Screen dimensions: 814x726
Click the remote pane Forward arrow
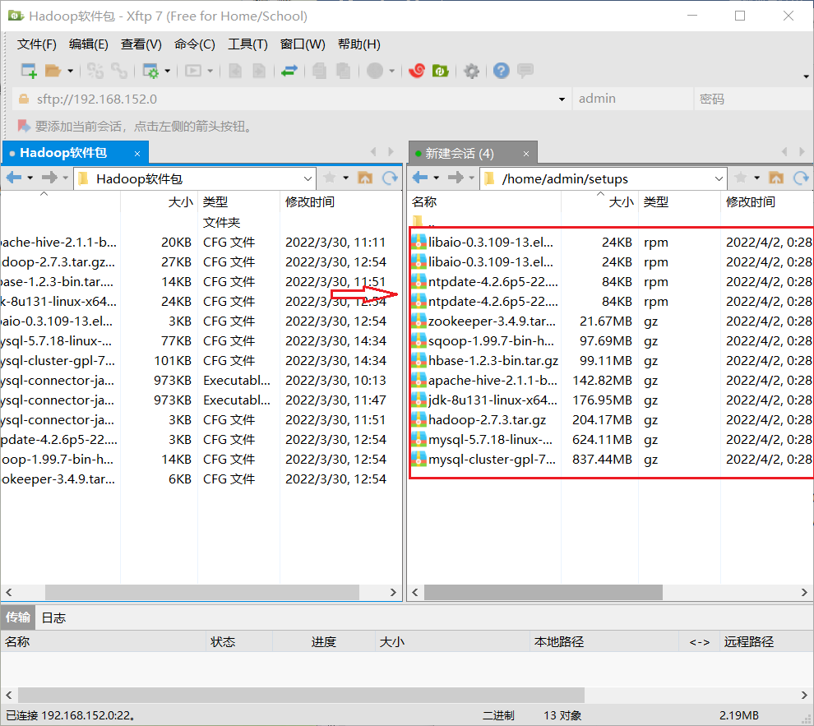tap(456, 178)
